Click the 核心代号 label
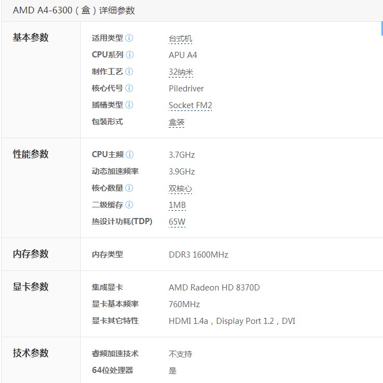383x383 pixels. point(107,88)
